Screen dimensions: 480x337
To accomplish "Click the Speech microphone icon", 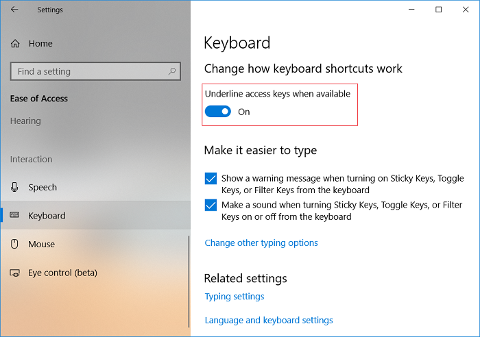I will (15, 187).
